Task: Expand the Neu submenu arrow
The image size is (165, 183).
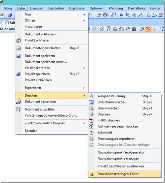Action: coord(84,14)
